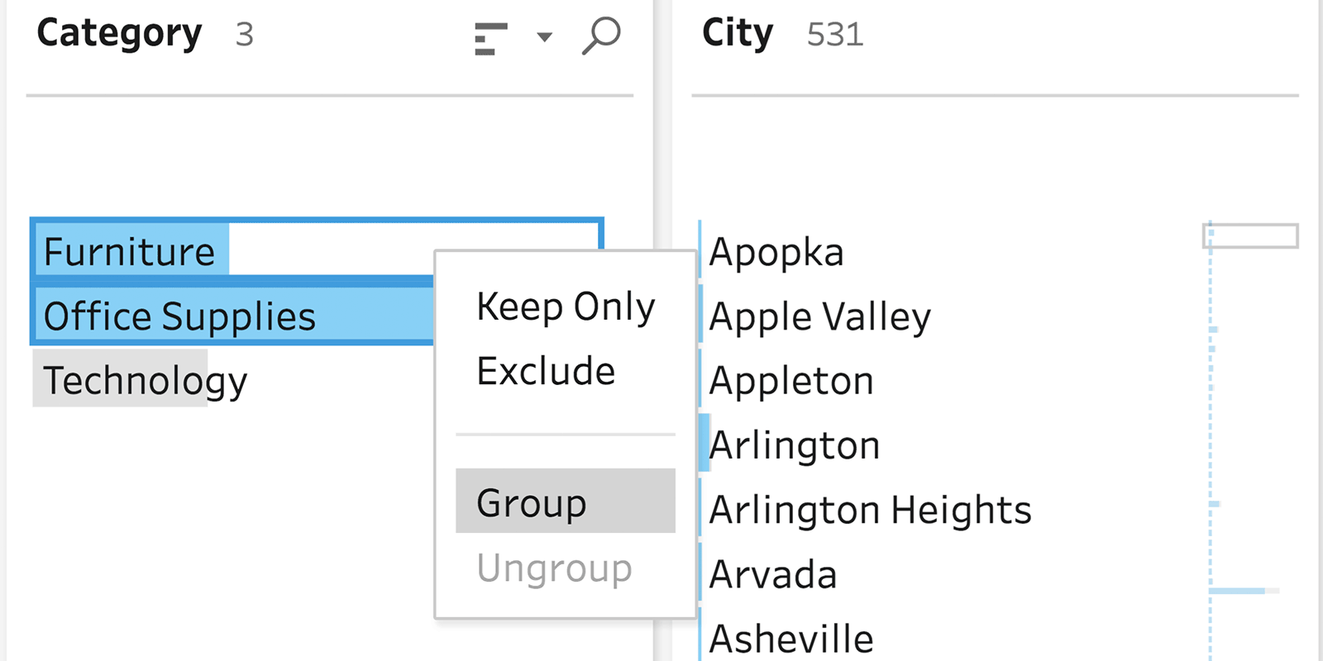Click the search magnifier in Category panel
Image resolution: width=1323 pixels, height=661 pixels.
601,36
